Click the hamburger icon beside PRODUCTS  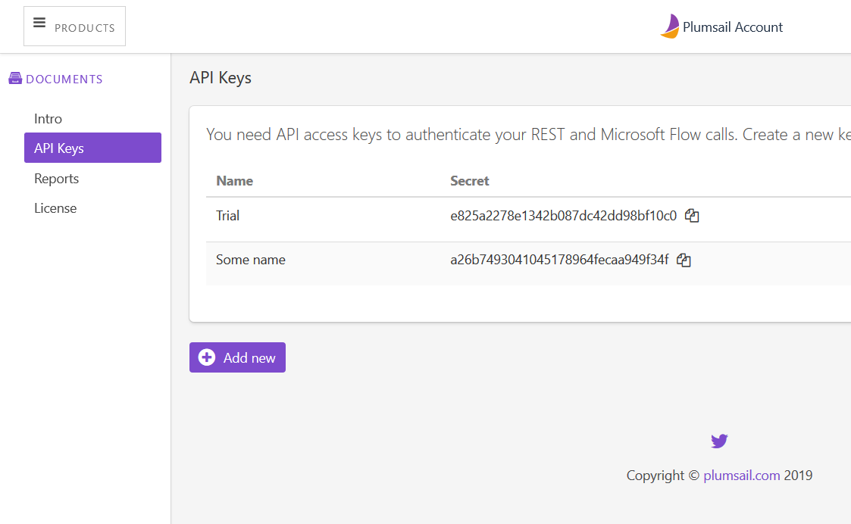coord(39,23)
